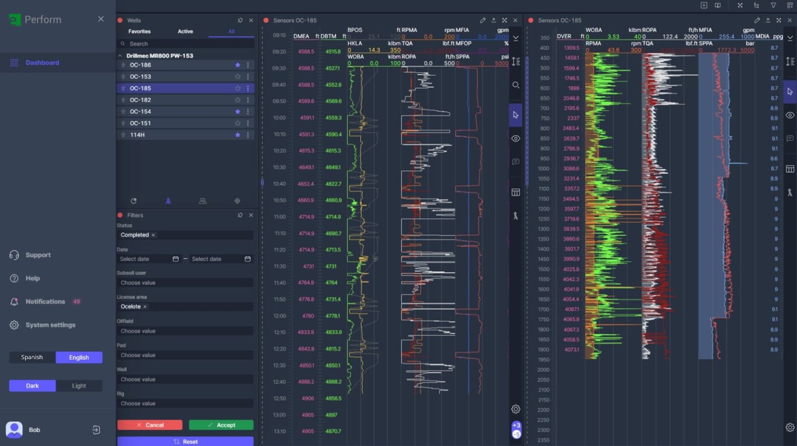797x446 pixels.
Task: Switch theme to Light
Action: [x=79, y=386]
